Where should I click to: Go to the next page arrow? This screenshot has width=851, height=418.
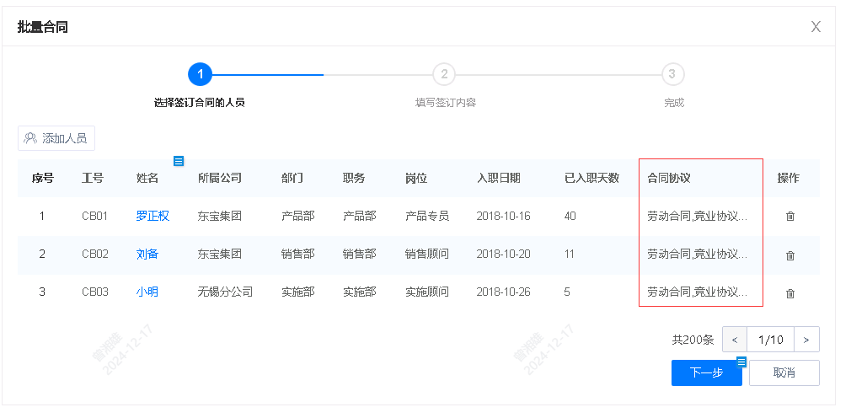[x=806, y=340]
